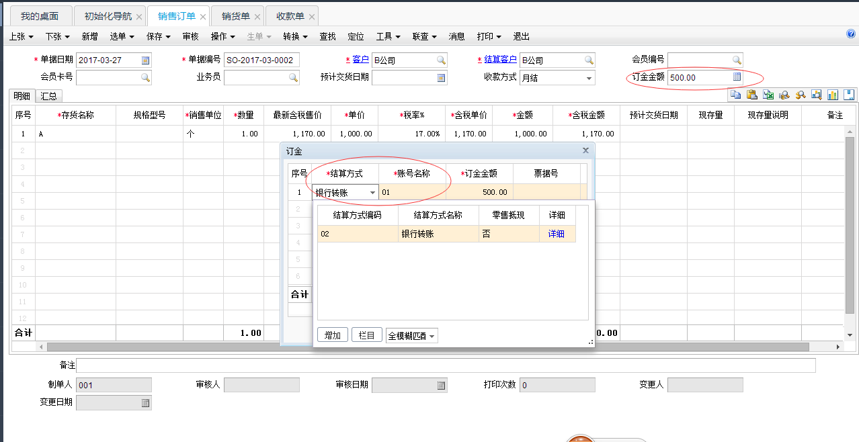Open the 结算方式 dropdown showing 银行转账
Viewport: 859px width, 442px height.
click(372, 193)
